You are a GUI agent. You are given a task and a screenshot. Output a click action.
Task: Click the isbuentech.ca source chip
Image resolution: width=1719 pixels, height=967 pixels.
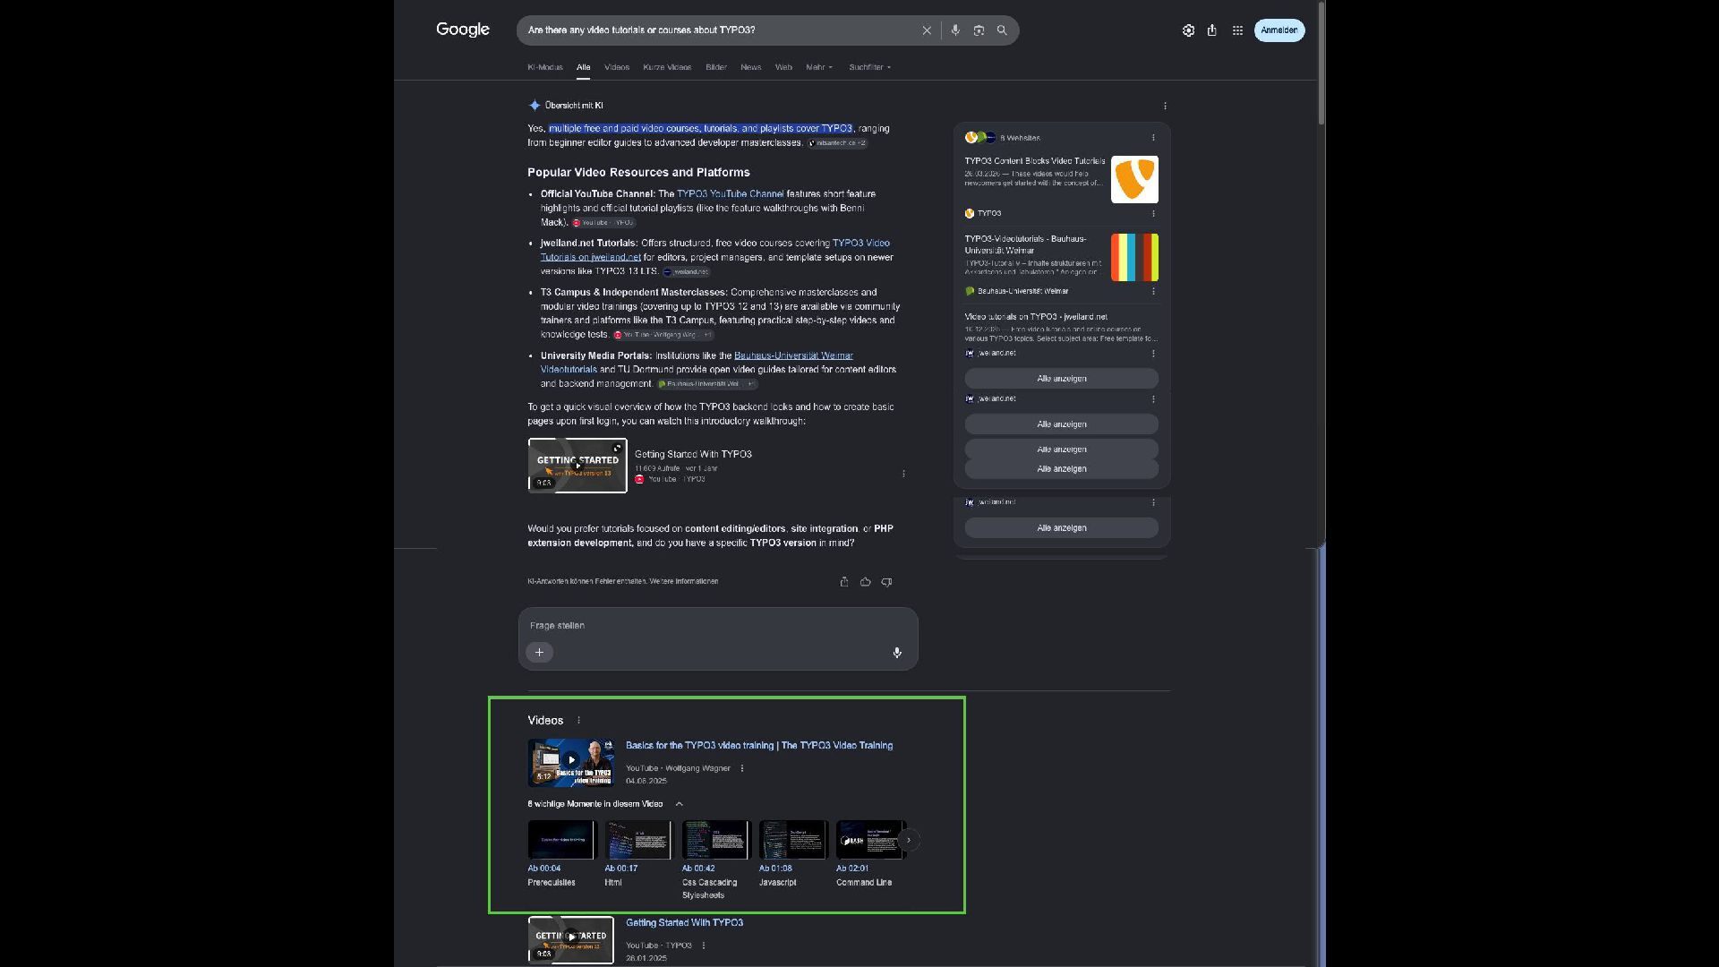[837, 143]
